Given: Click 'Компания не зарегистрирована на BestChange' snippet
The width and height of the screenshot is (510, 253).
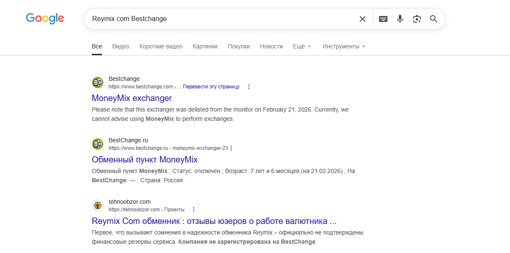Looking at the screenshot, I should point(247,242).
